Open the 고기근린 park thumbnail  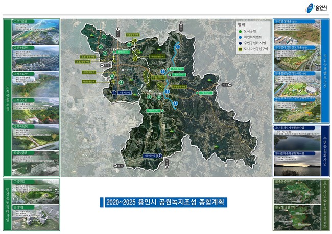(x=36, y=32)
